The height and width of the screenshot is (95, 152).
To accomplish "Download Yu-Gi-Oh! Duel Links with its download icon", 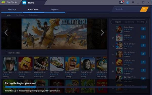I will tap(143, 45).
